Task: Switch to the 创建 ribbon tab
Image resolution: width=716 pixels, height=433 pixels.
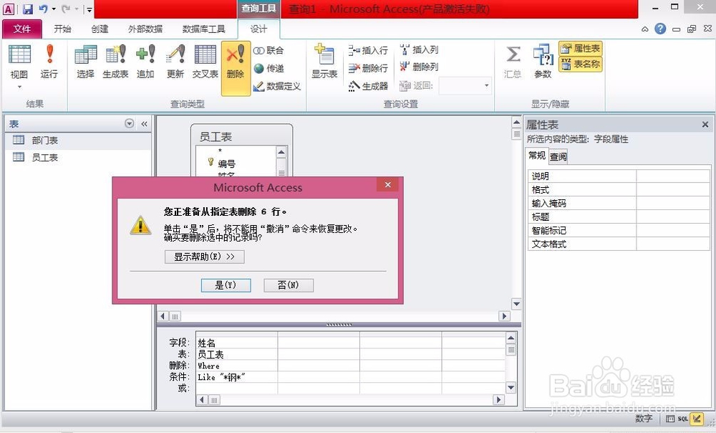Action: tap(100, 29)
